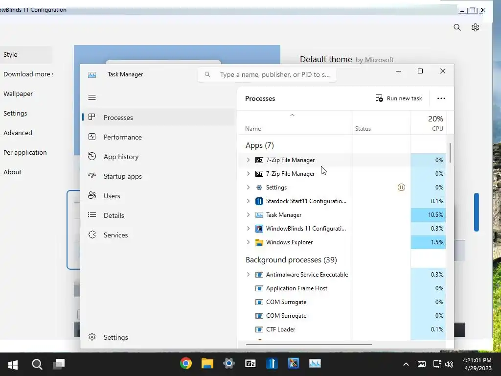The height and width of the screenshot is (376, 501).
Task: Open About in WindowBlinds sidebar
Action: click(12, 172)
